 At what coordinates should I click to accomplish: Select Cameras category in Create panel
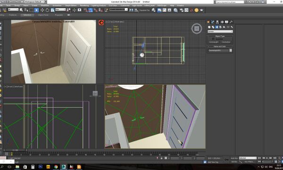click(x=221, y=27)
